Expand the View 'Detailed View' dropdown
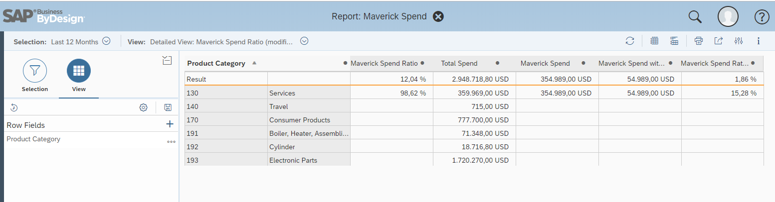775x202 pixels. pyautogui.click(x=304, y=41)
